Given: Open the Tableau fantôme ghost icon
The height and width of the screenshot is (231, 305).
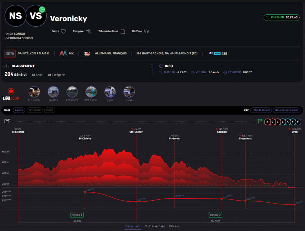Looking at the screenshot, I should (x=123, y=31).
